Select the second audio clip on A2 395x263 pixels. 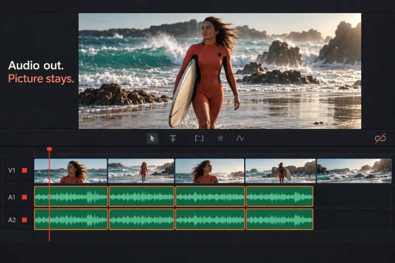pyautogui.click(x=141, y=219)
